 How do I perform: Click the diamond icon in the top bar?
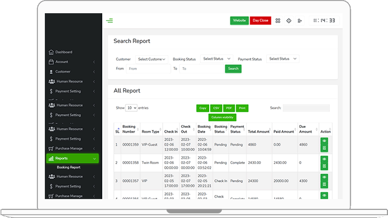[x=289, y=21]
